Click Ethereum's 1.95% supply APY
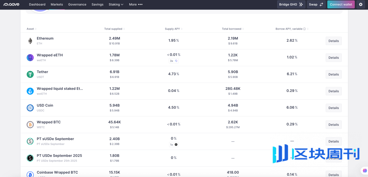368x177 pixels. pyautogui.click(x=174, y=41)
